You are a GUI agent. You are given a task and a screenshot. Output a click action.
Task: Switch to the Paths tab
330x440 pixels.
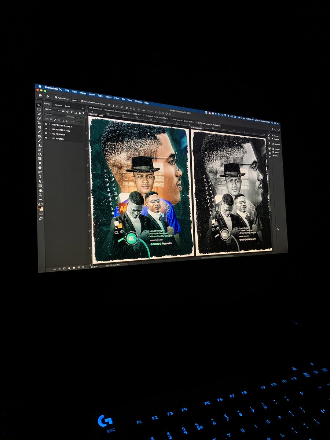click(67, 106)
